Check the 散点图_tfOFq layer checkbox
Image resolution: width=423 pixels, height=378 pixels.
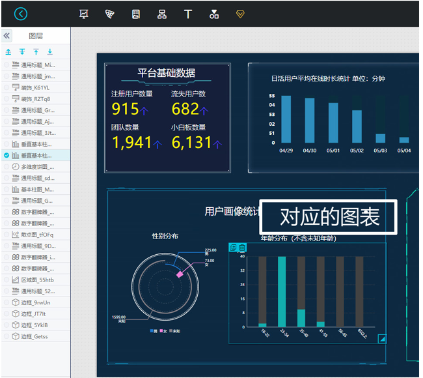click(7, 235)
